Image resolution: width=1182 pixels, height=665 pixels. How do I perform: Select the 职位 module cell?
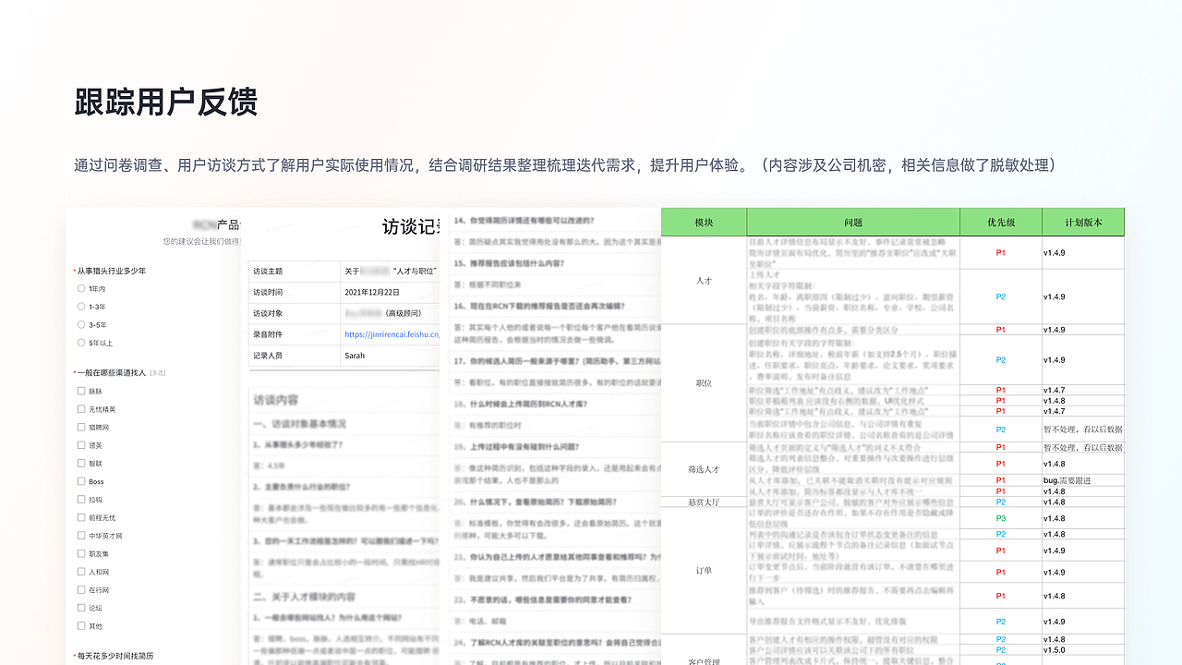[x=705, y=382]
